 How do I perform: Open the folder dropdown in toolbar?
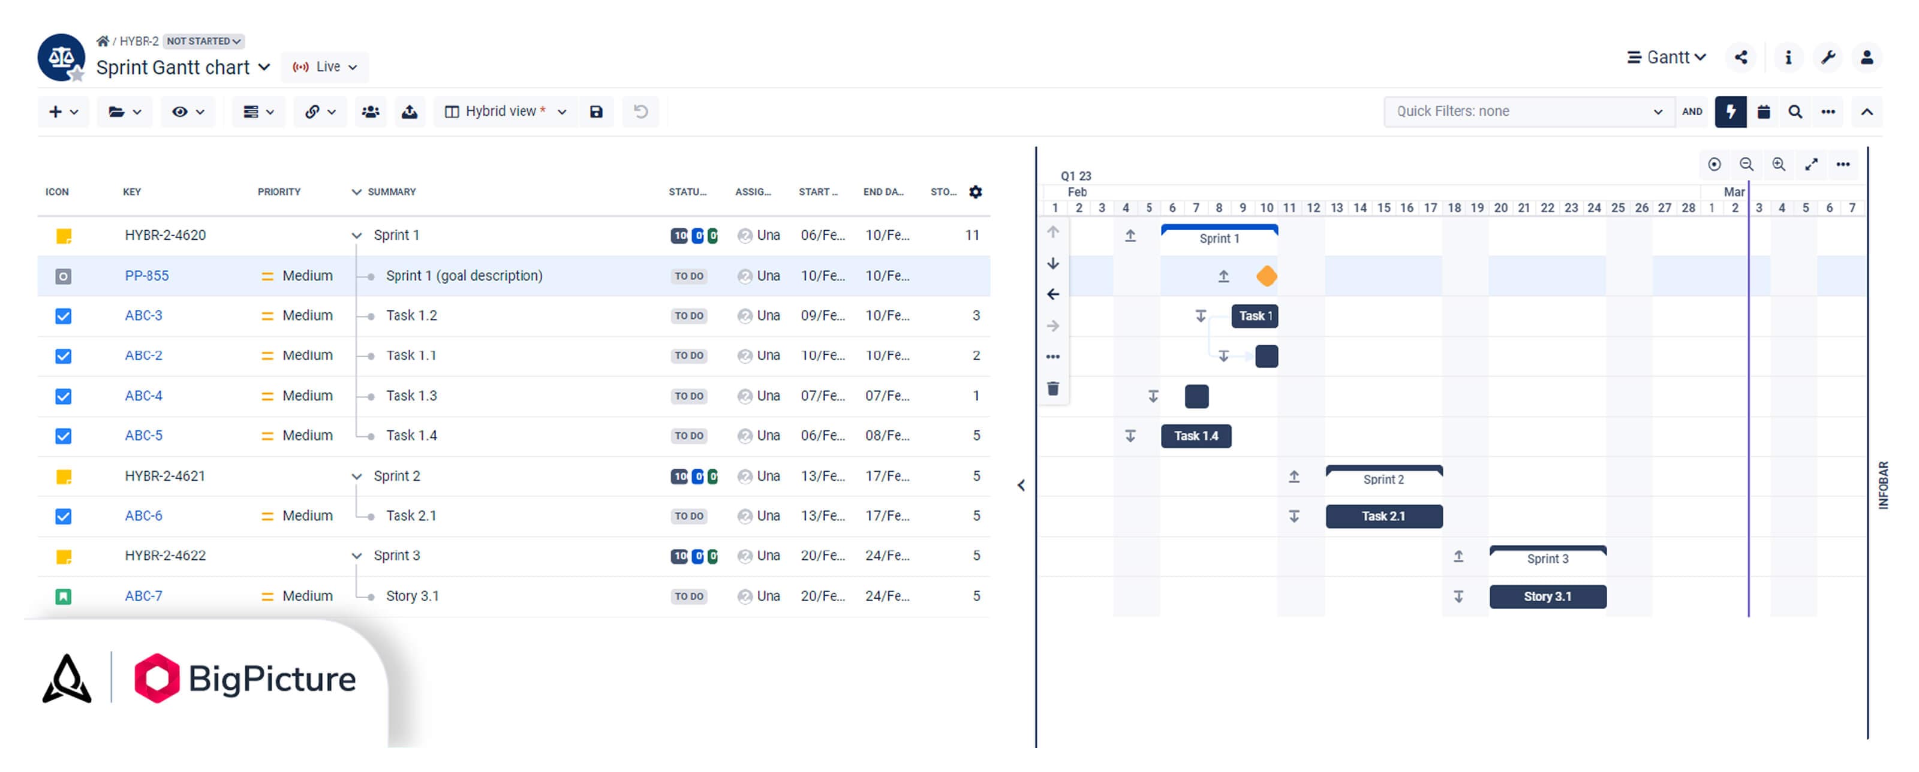pyautogui.click(x=124, y=111)
